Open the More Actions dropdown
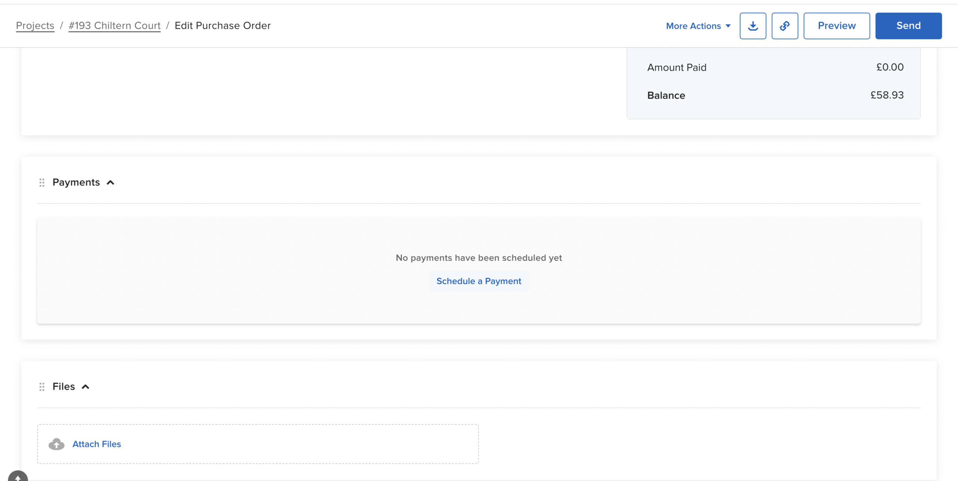 693,26
